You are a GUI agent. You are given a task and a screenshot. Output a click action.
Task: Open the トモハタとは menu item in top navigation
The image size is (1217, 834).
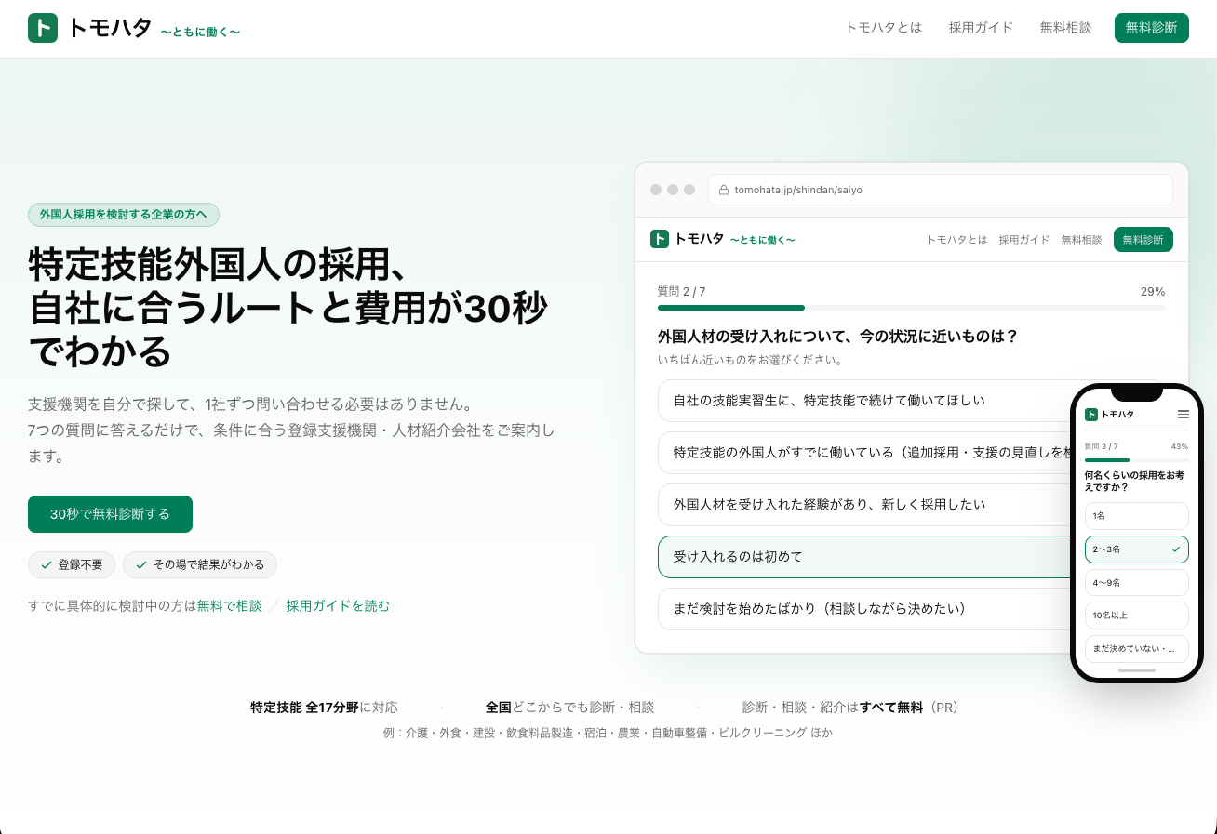[883, 28]
